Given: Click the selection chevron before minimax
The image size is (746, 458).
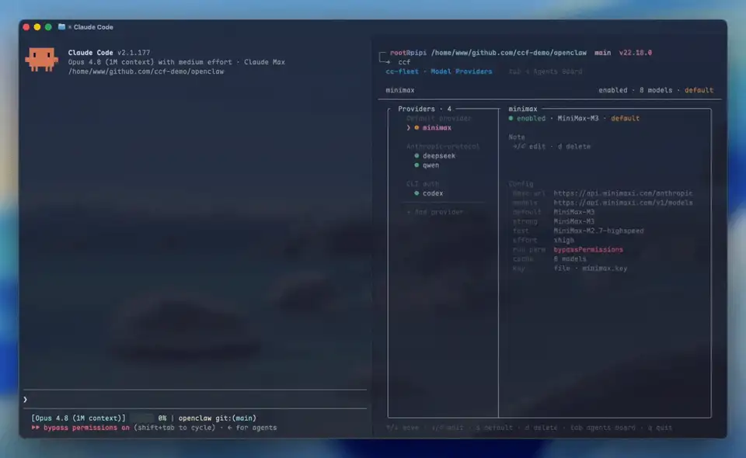Looking at the screenshot, I should [408, 128].
